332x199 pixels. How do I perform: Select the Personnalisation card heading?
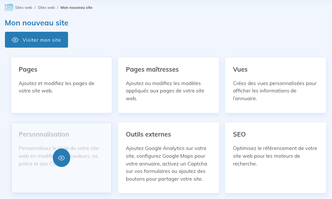pos(44,134)
